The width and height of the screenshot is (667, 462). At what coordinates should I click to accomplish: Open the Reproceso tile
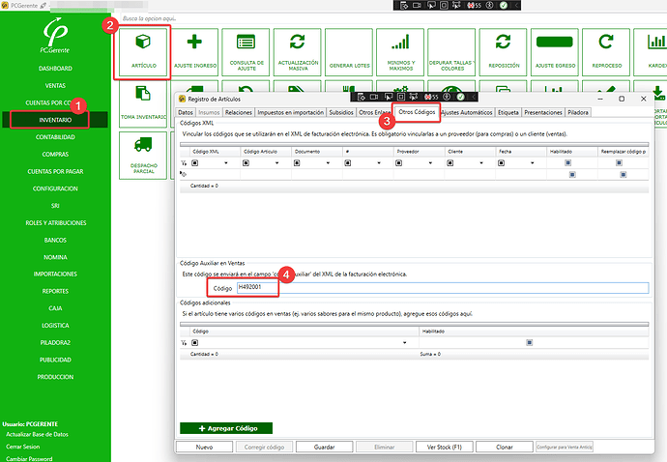tap(605, 52)
